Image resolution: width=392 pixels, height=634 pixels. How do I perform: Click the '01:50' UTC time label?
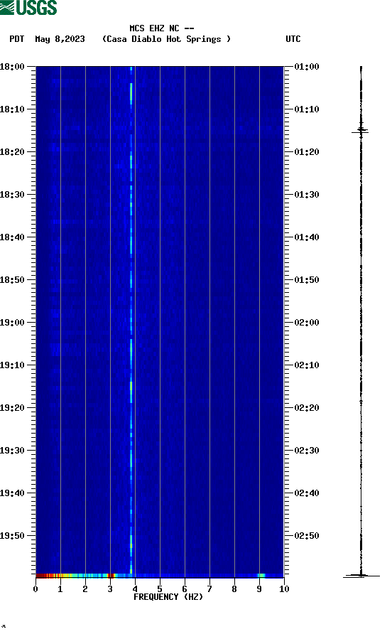click(307, 280)
